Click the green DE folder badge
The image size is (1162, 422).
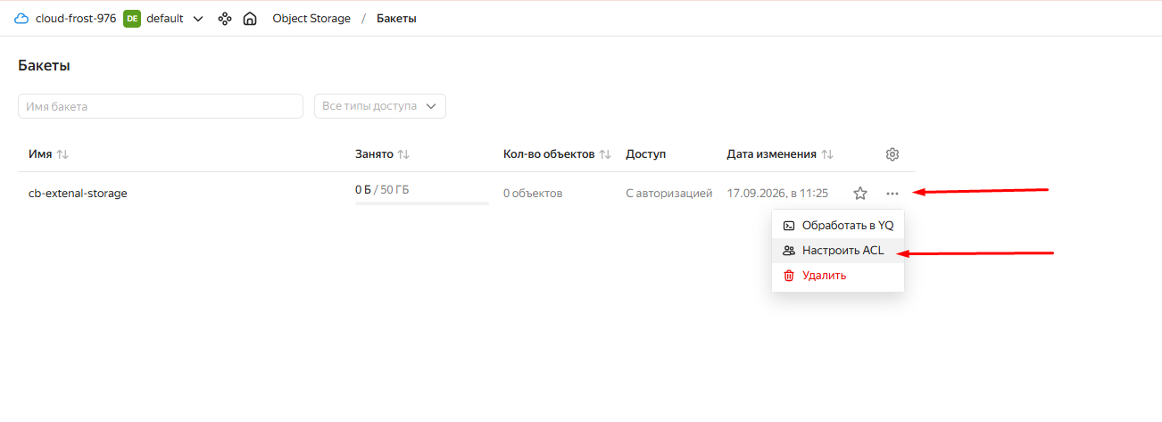(x=132, y=19)
